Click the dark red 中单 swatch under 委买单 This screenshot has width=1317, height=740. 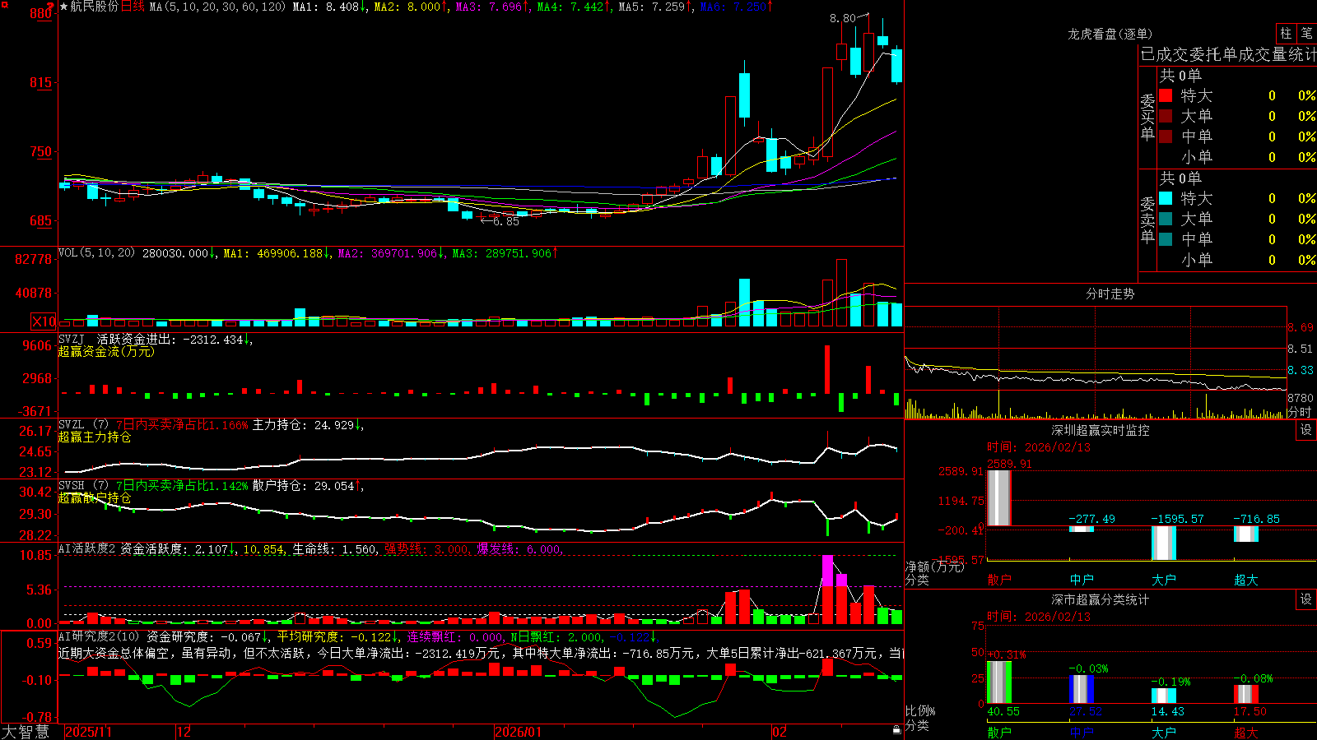(1166, 136)
